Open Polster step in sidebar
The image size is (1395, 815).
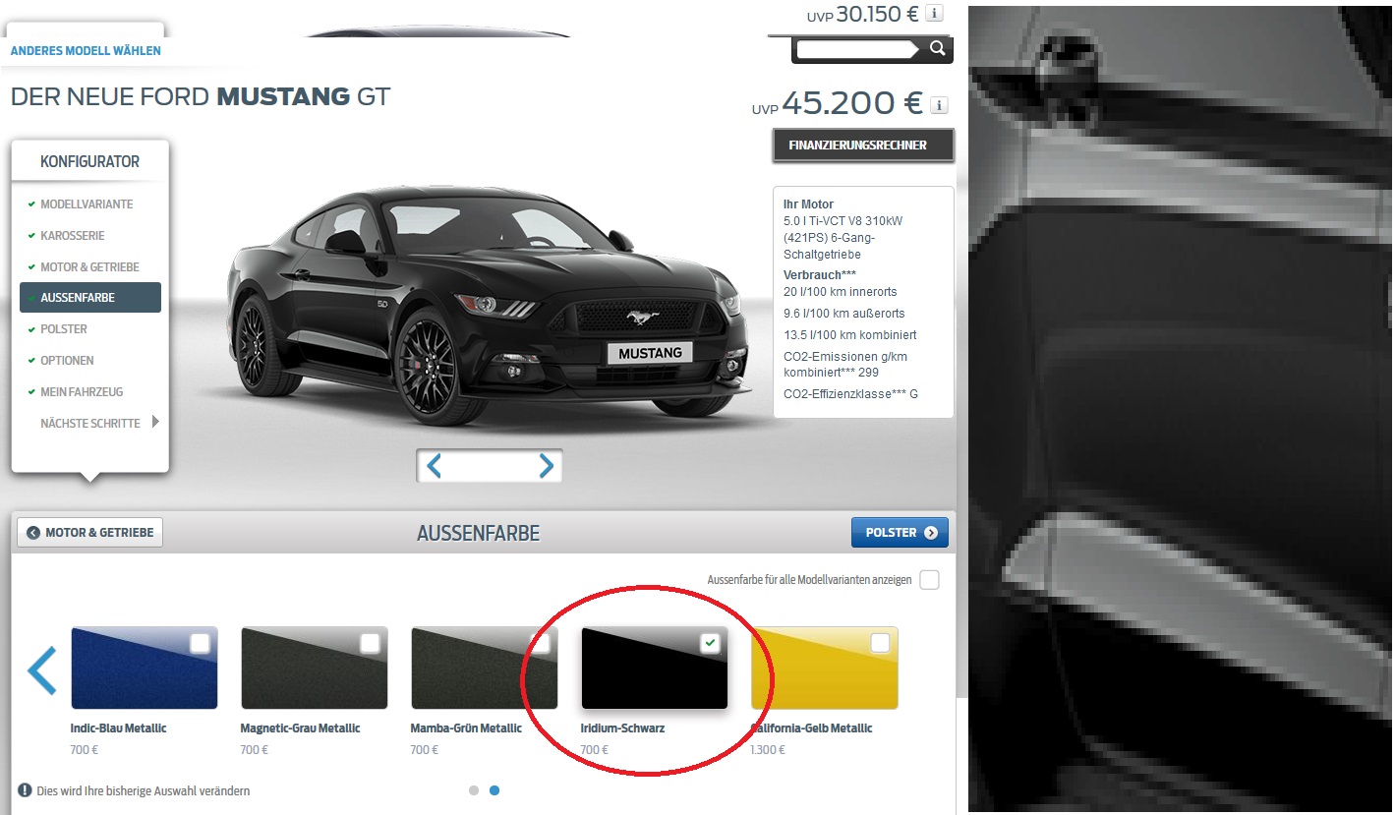(64, 329)
